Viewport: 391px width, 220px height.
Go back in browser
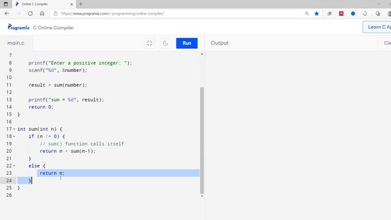coord(7,13)
